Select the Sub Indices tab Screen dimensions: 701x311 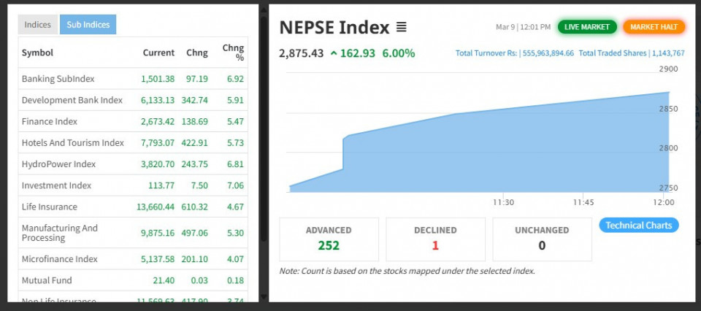click(x=88, y=25)
